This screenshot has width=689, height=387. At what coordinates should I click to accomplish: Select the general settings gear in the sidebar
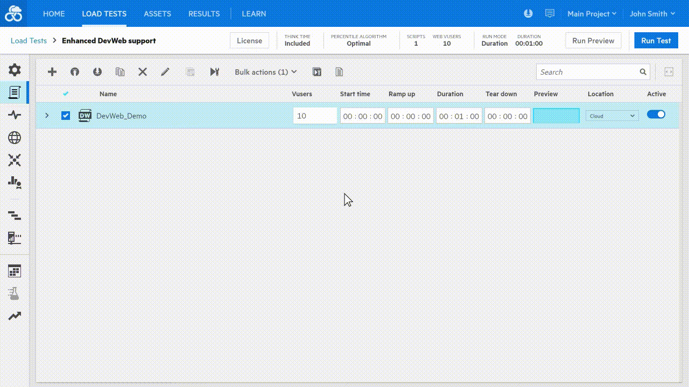[x=15, y=69]
